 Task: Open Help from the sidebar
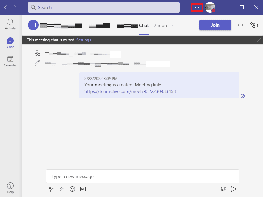point(10,188)
